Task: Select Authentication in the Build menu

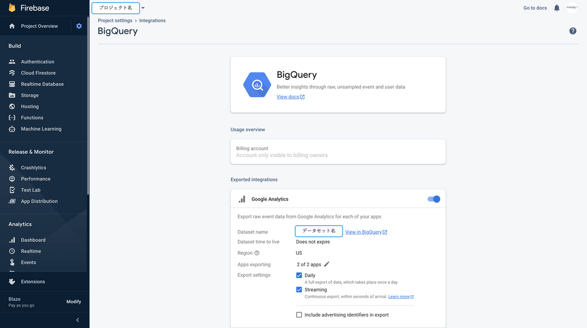Action: coord(38,62)
